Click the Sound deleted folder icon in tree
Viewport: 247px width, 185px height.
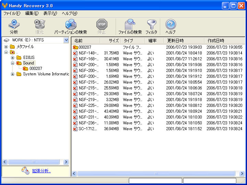tap(19, 63)
